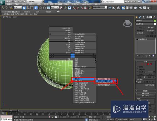Switch to the Hierarchy command panel tab
Screen dimensions: 157x121
tap(143, 17)
